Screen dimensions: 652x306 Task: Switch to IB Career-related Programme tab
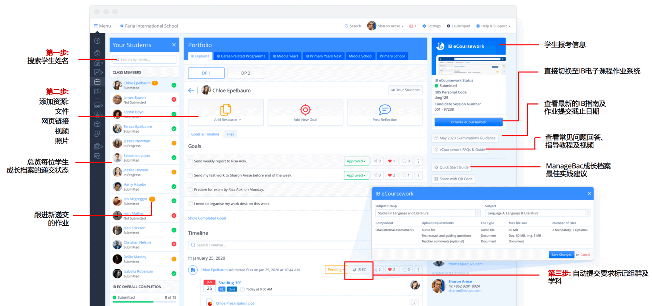click(241, 56)
